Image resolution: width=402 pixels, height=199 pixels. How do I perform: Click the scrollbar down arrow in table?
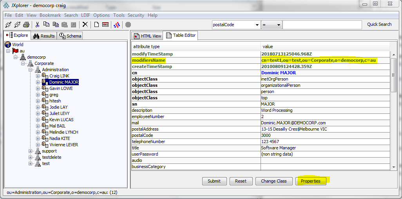coord(393,167)
